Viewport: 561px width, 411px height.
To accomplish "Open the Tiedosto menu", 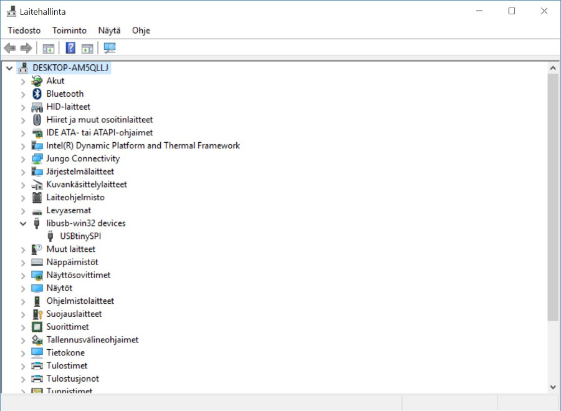I will [x=24, y=30].
